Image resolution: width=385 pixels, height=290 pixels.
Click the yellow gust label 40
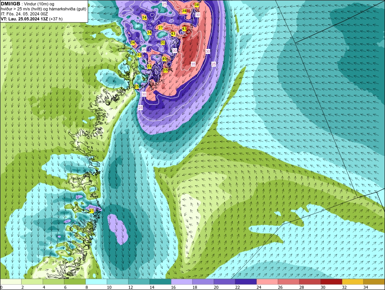pos(164,59)
